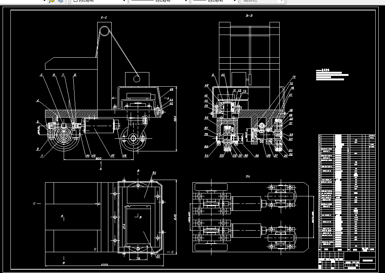Click the 1000 overall length dimension
This screenshot has height=273, width=385.
(104, 265)
